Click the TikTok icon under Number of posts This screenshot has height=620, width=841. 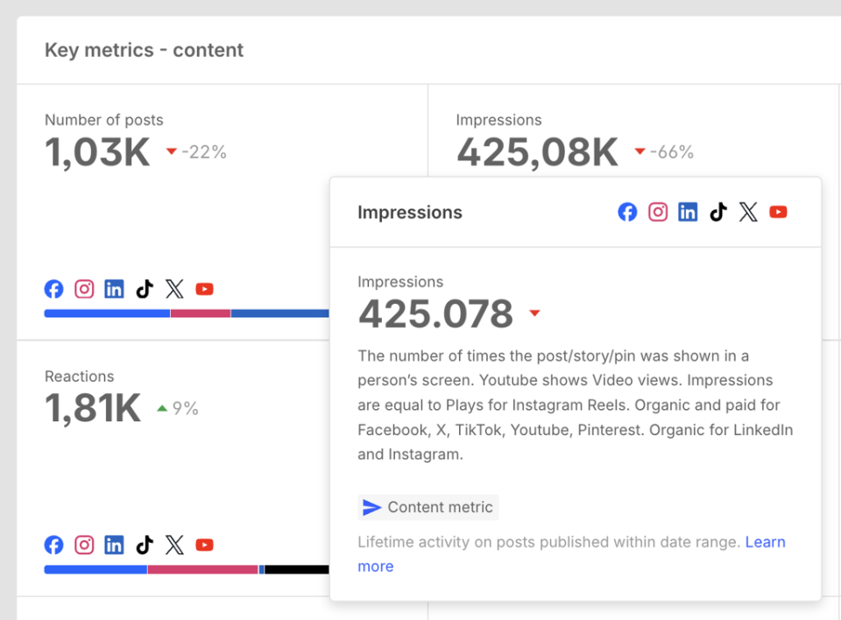point(145,289)
